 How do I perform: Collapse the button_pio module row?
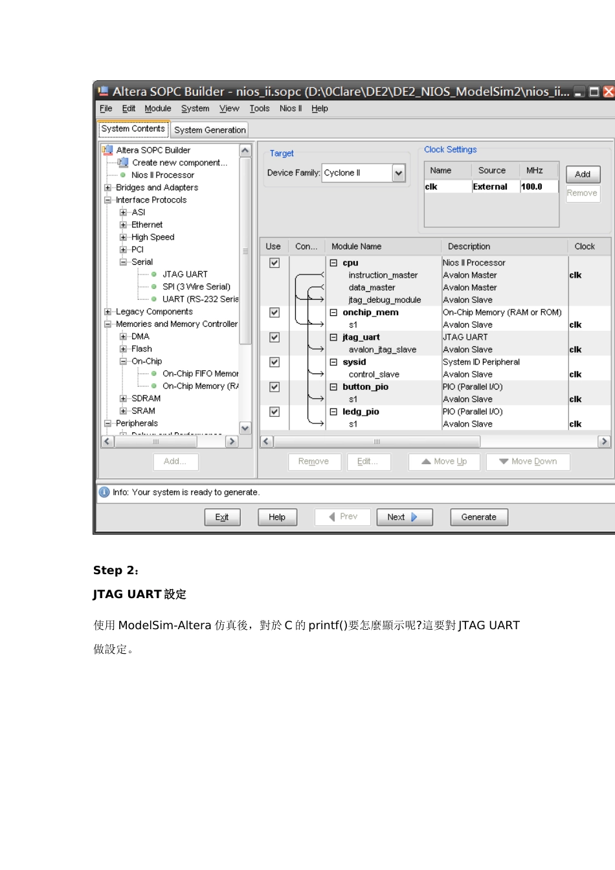click(x=333, y=387)
